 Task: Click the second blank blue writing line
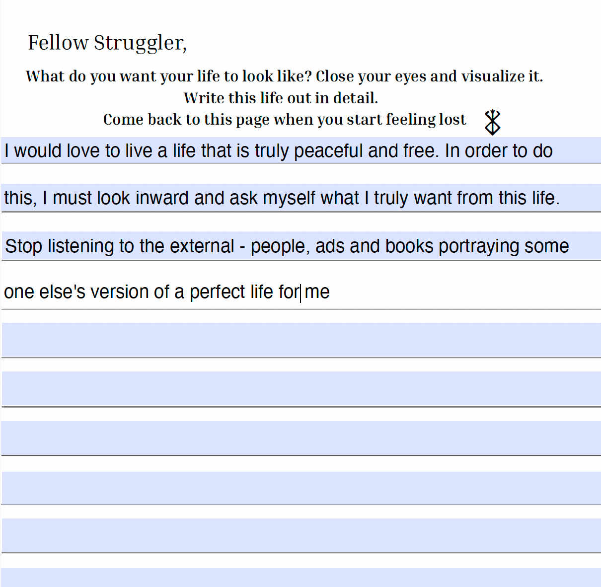[x=301, y=388]
